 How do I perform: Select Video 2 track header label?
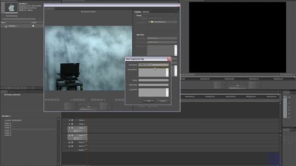pos(82,124)
